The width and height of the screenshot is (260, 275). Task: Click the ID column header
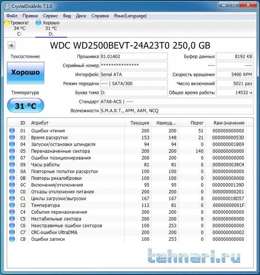[23, 123]
